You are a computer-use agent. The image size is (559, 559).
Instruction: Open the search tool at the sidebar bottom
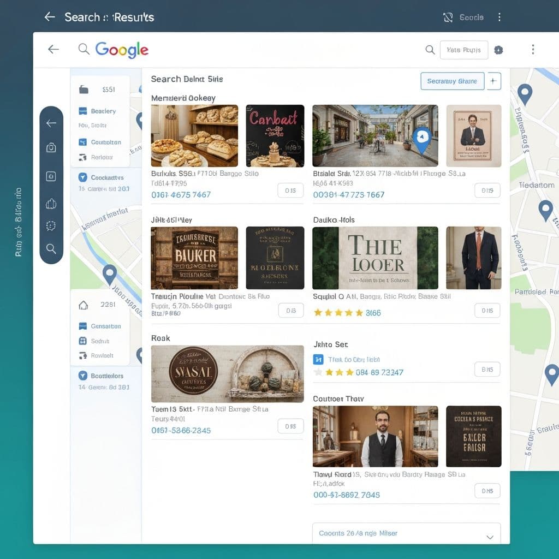[51, 249]
